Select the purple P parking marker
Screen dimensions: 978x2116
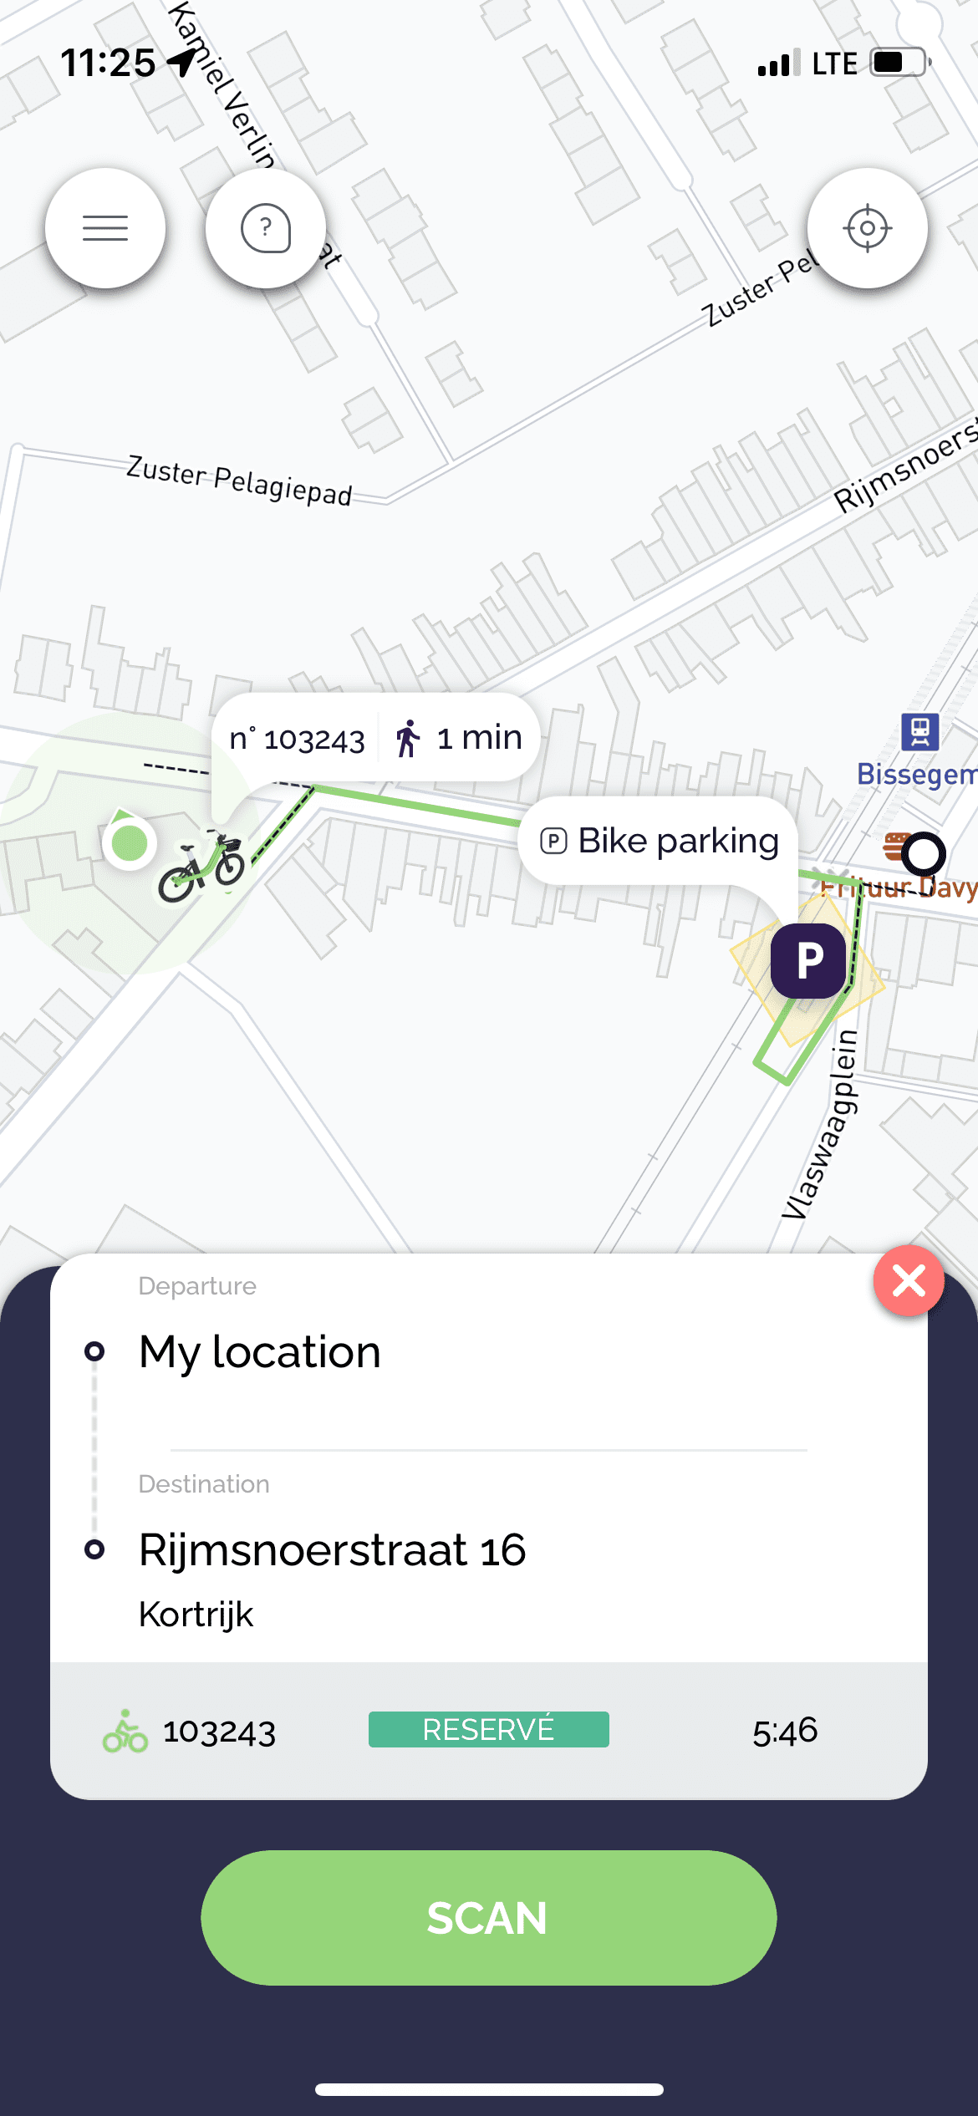pos(807,960)
